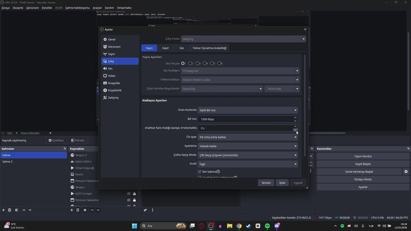Screen dimensions: 411x231
Task: Open Google Chrome from the taskbar
Action: point(239,226)
